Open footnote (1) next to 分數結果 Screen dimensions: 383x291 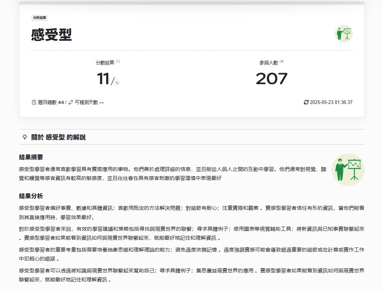point(118,62)
